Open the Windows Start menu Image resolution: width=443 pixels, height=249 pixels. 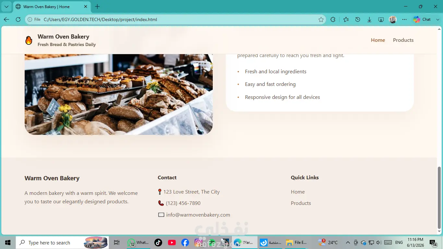point(8,243)
